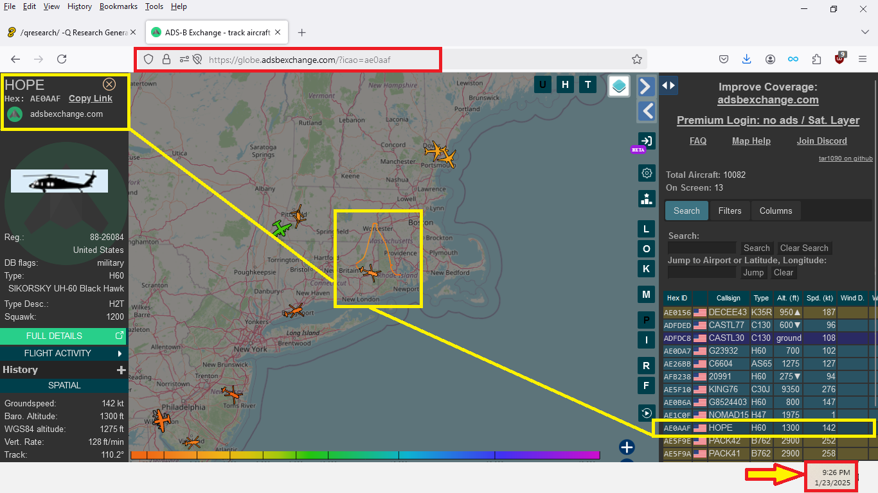878x493 pixels.
Task: Select the green airplane on the map
Action: 280,228
